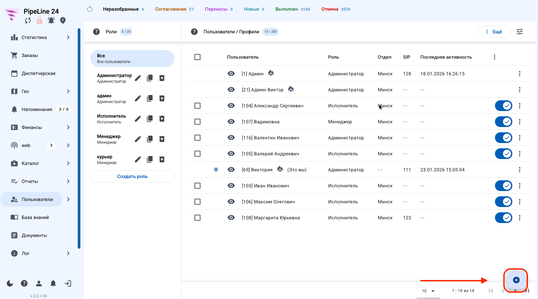Select the Все пользователи role filter

(132, 58)
